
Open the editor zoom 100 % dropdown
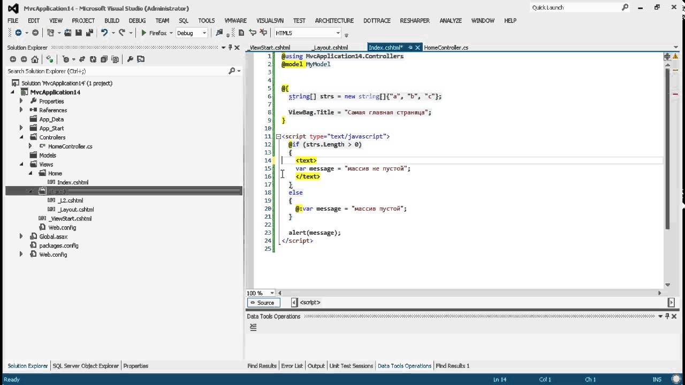pos(272,293)
